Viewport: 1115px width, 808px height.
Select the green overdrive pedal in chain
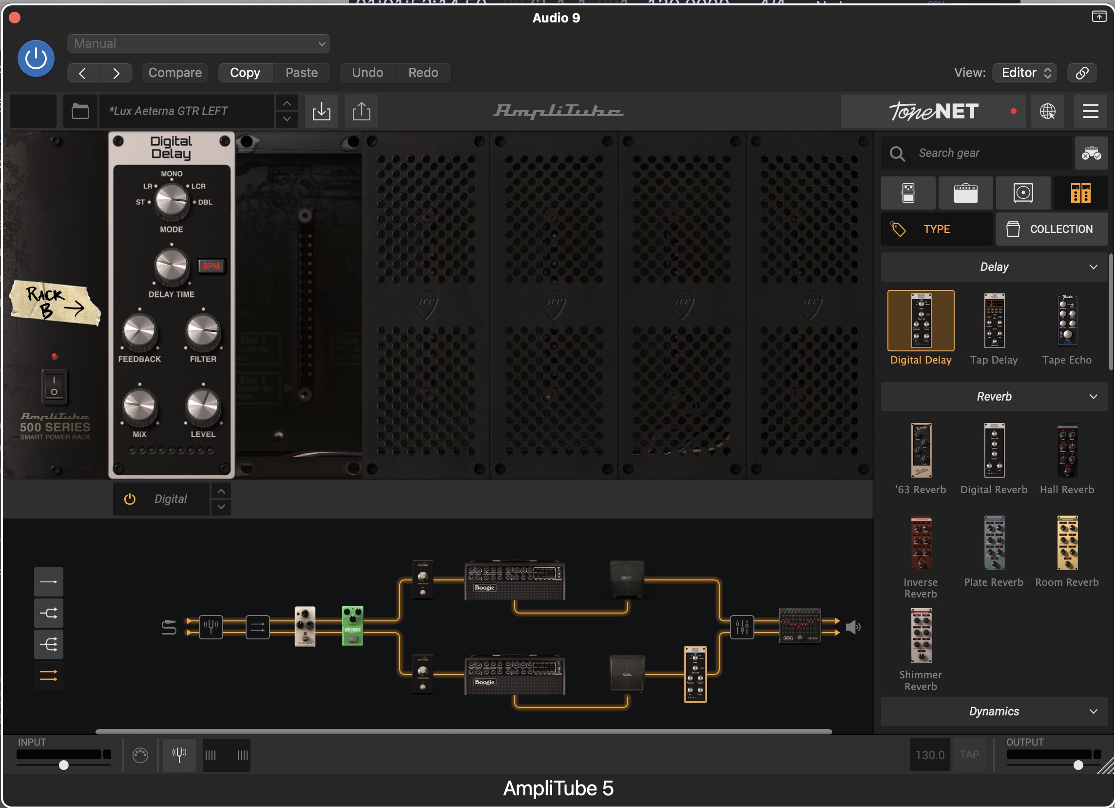pyautogui.click(x=352, y=626)
